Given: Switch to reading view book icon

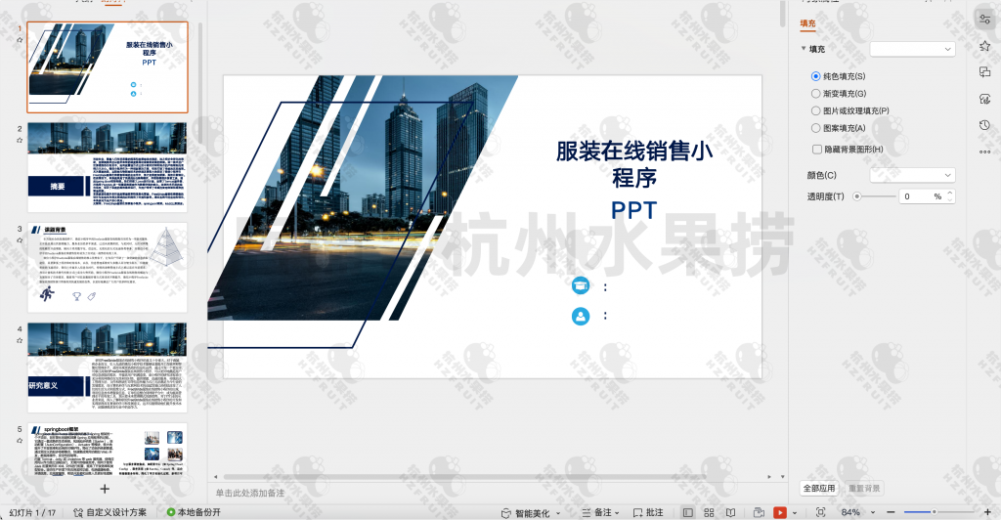Looking at the screenshot, I should (x=731, y=512).
